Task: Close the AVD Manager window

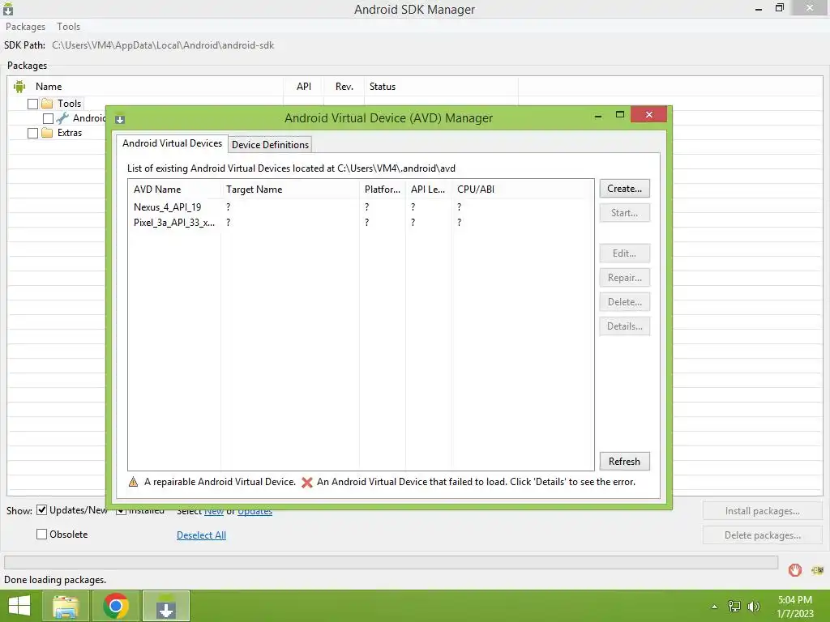Action: 649,115
